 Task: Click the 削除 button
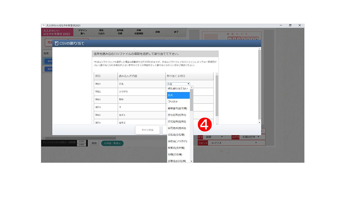click(x=94, y=143)
